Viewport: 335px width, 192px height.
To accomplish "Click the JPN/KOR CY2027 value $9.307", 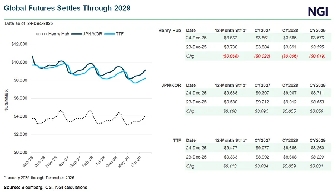I will click(262, 94).
